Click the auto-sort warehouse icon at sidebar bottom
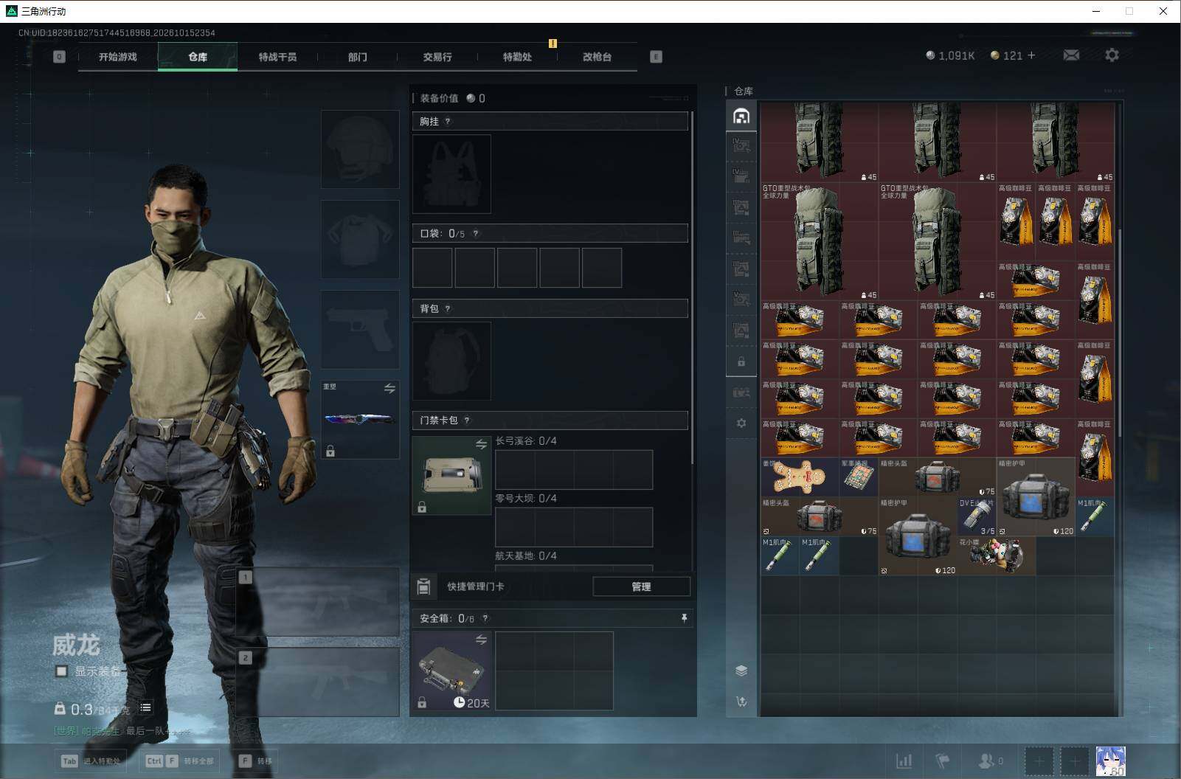This screenshot has height=779, width=1181. coord(741,702)
